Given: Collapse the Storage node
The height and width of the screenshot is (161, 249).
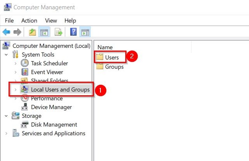Looking at the screenshot, I should (x=6, y=116).
